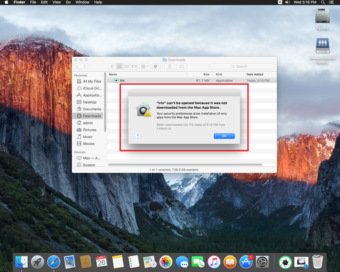340x272 pixels.
Task: Sort by the Name column header
Action: (x=147, y=74)
